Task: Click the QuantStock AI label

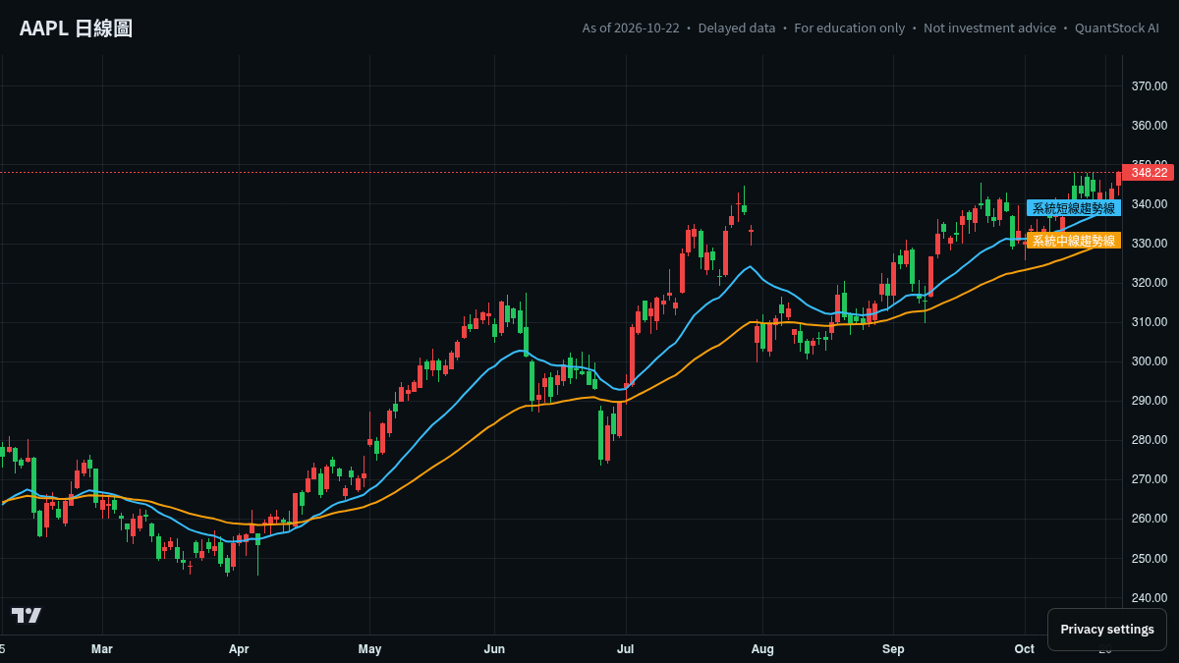Action: [1117, 28]
